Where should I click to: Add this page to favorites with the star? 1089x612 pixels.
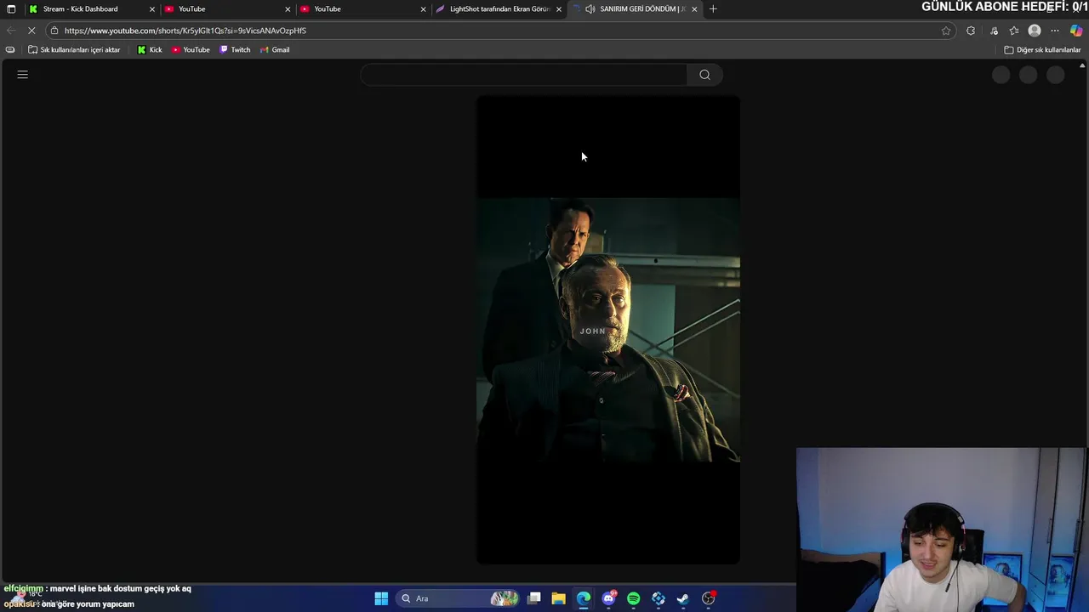point(946,31)
